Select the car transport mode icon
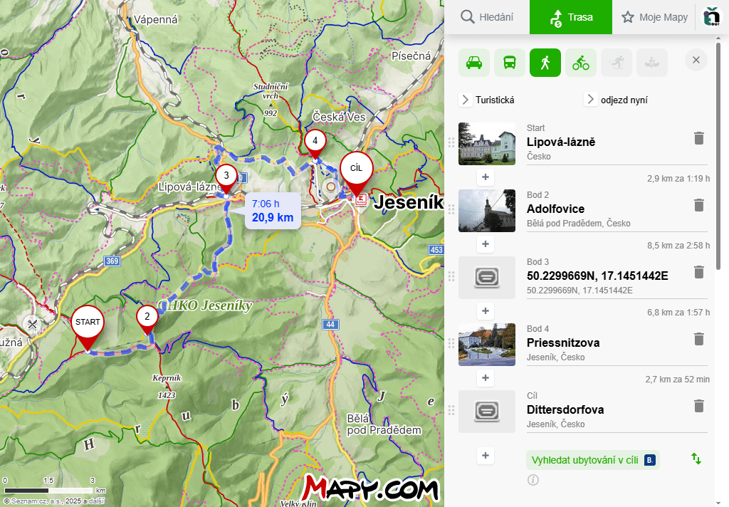 (x=474, y=63)
